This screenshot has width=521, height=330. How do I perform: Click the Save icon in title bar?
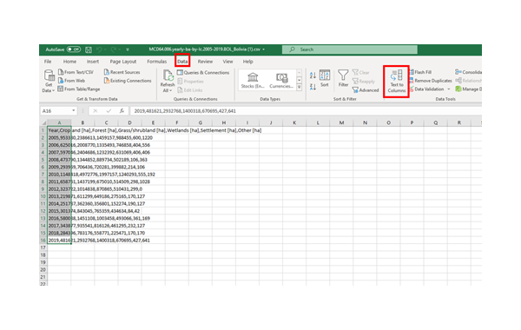point(89,49)
